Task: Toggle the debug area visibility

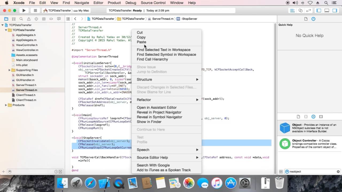Action: (x=327, y=10)
